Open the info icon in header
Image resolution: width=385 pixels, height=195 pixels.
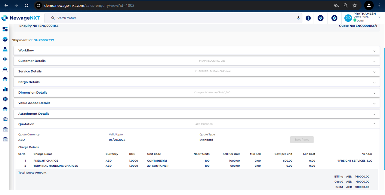(x=308, y=18)
